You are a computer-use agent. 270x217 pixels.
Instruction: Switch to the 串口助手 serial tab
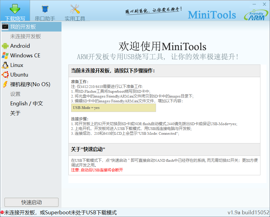45,11
